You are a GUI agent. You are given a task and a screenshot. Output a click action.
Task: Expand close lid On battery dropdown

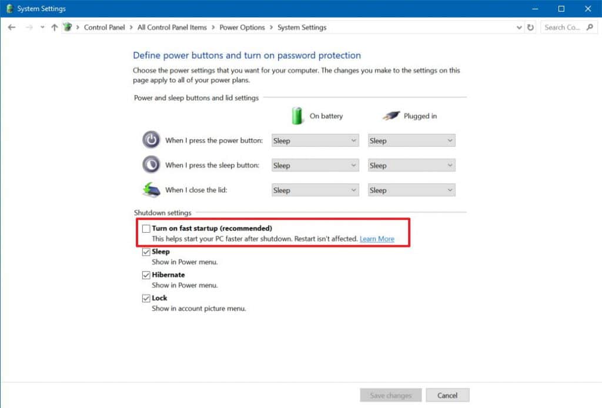(x=315, y=190)
